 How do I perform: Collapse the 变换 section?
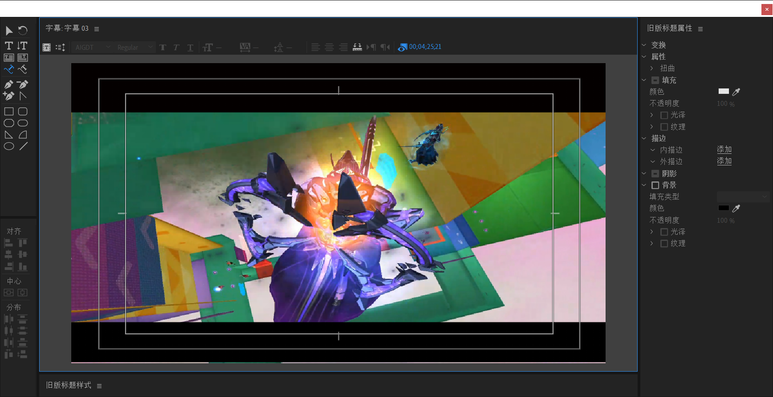click(x=644, y=45)
